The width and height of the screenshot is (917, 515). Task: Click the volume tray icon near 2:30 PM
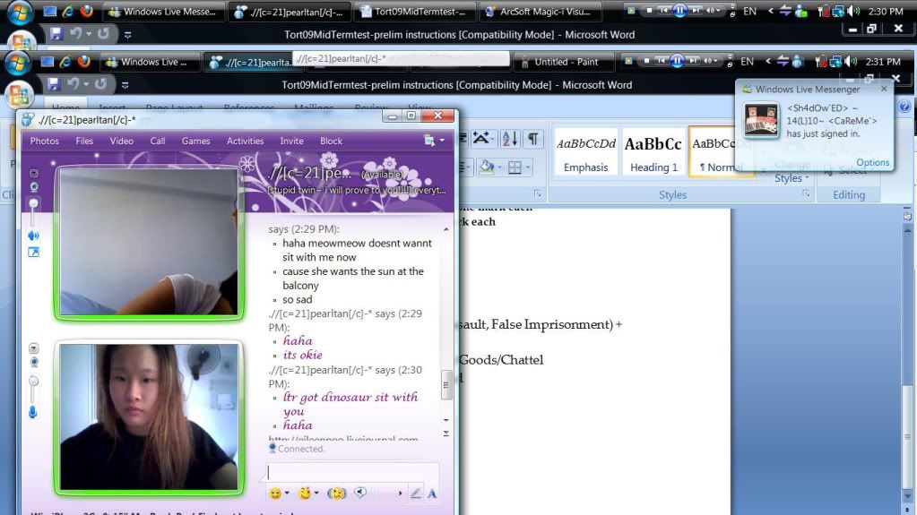click(853, 11)
